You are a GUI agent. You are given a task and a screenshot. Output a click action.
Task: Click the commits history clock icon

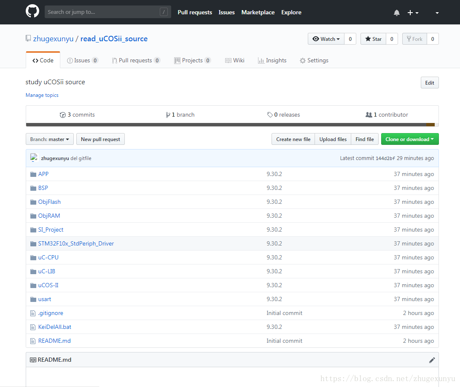[x=62, y=115]
